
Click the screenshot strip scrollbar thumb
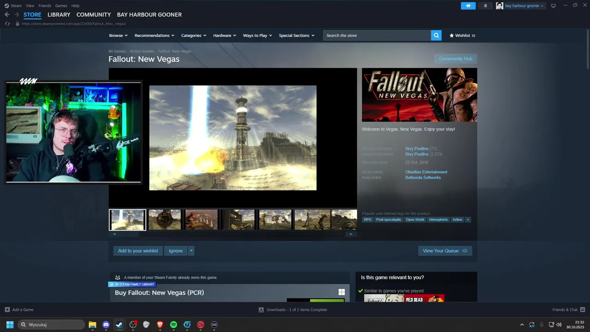click(129, 234)
